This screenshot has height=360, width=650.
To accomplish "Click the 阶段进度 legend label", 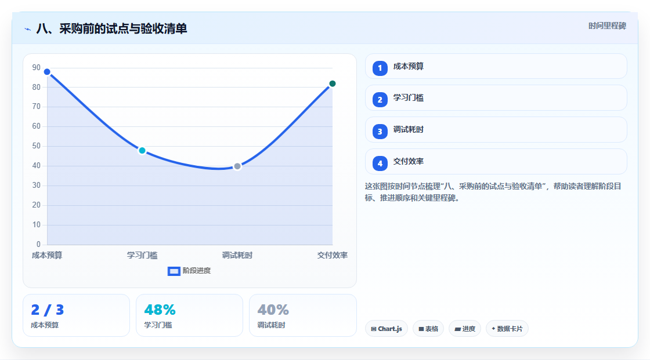I will pyautogui.click(x=197, y=271).
